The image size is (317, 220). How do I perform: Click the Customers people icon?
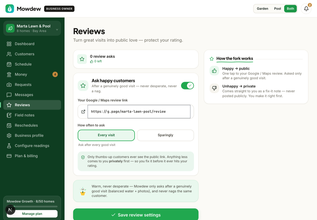point(9,54)
